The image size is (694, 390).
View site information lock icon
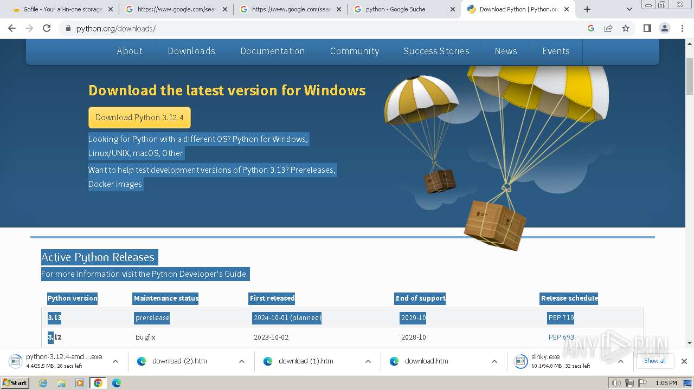tap(68, 28)
